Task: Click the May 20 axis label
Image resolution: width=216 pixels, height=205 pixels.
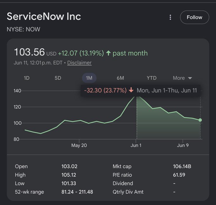Action: tap(79, 145)
